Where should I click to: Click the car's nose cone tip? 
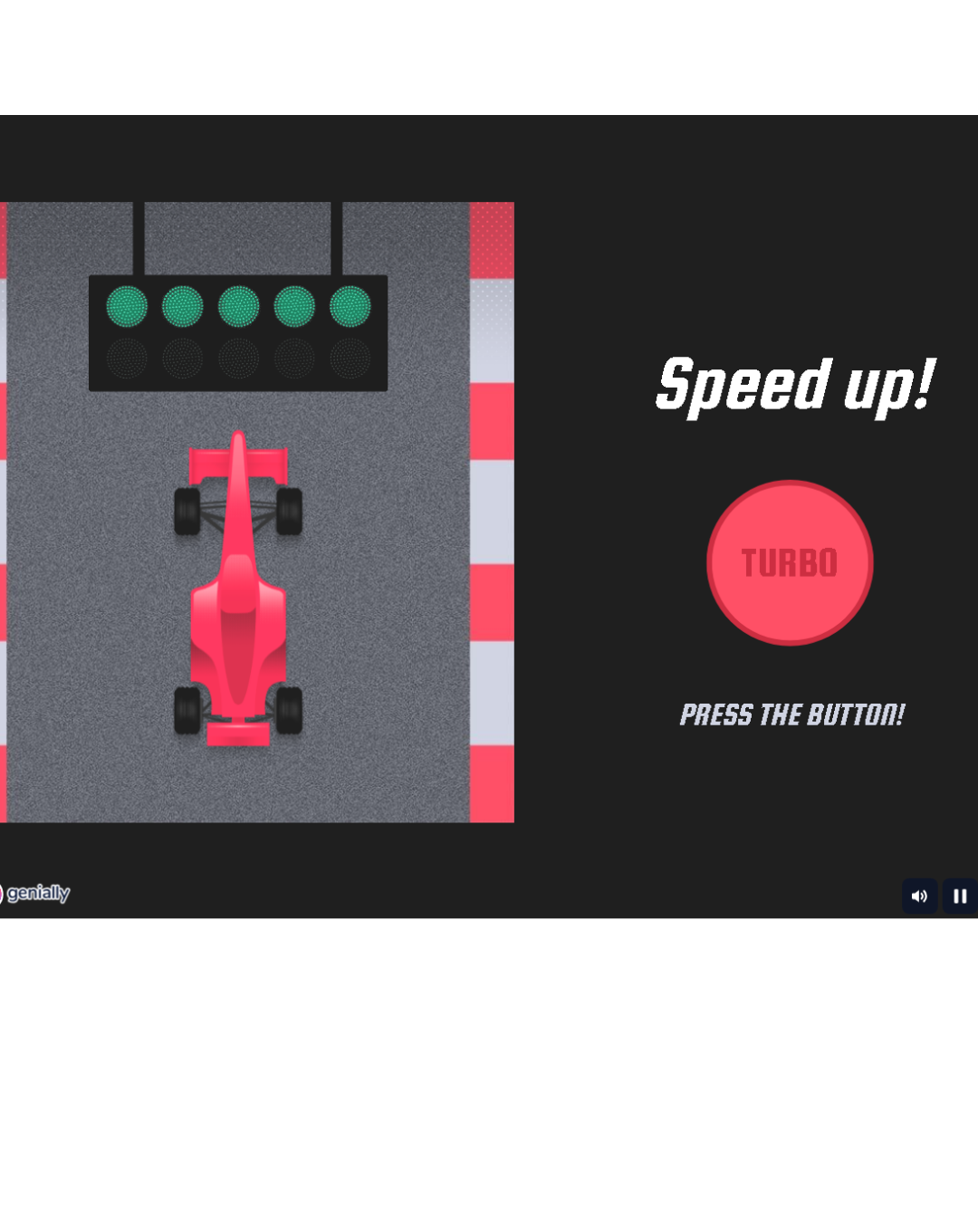(238, 440)
